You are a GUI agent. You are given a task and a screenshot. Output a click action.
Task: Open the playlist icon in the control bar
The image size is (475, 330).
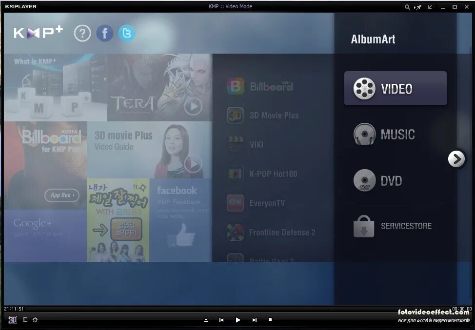[x=25, y=320]
